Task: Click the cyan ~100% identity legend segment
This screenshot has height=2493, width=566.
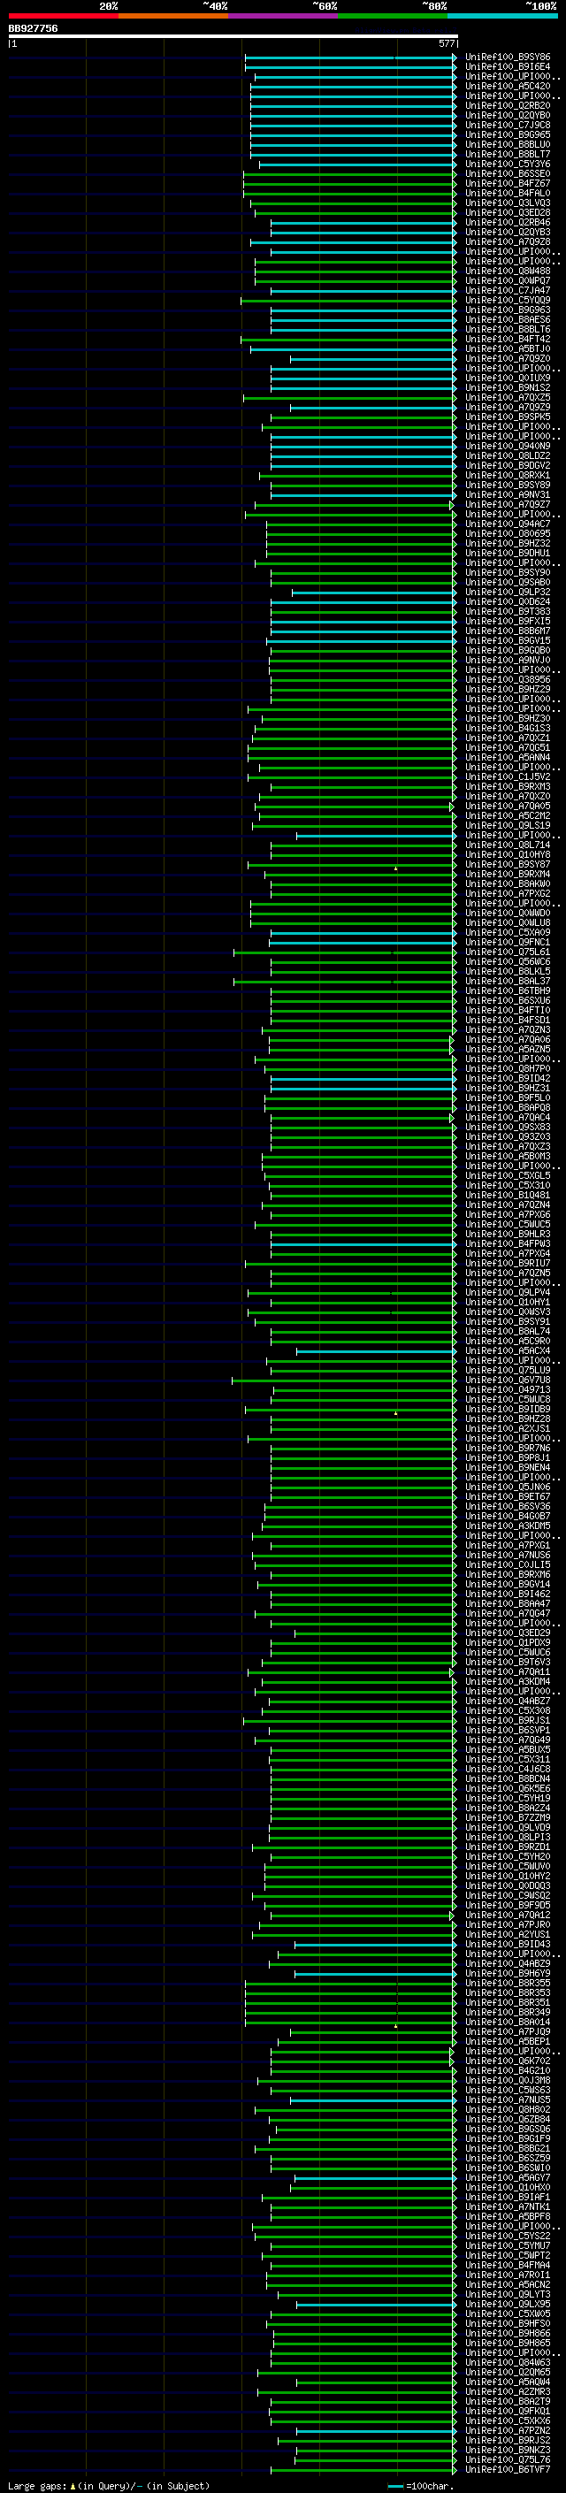Action: (503, 16)
